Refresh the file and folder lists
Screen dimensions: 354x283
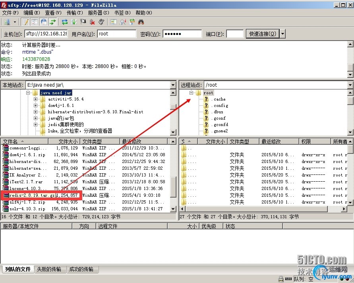tap(65, 22)
